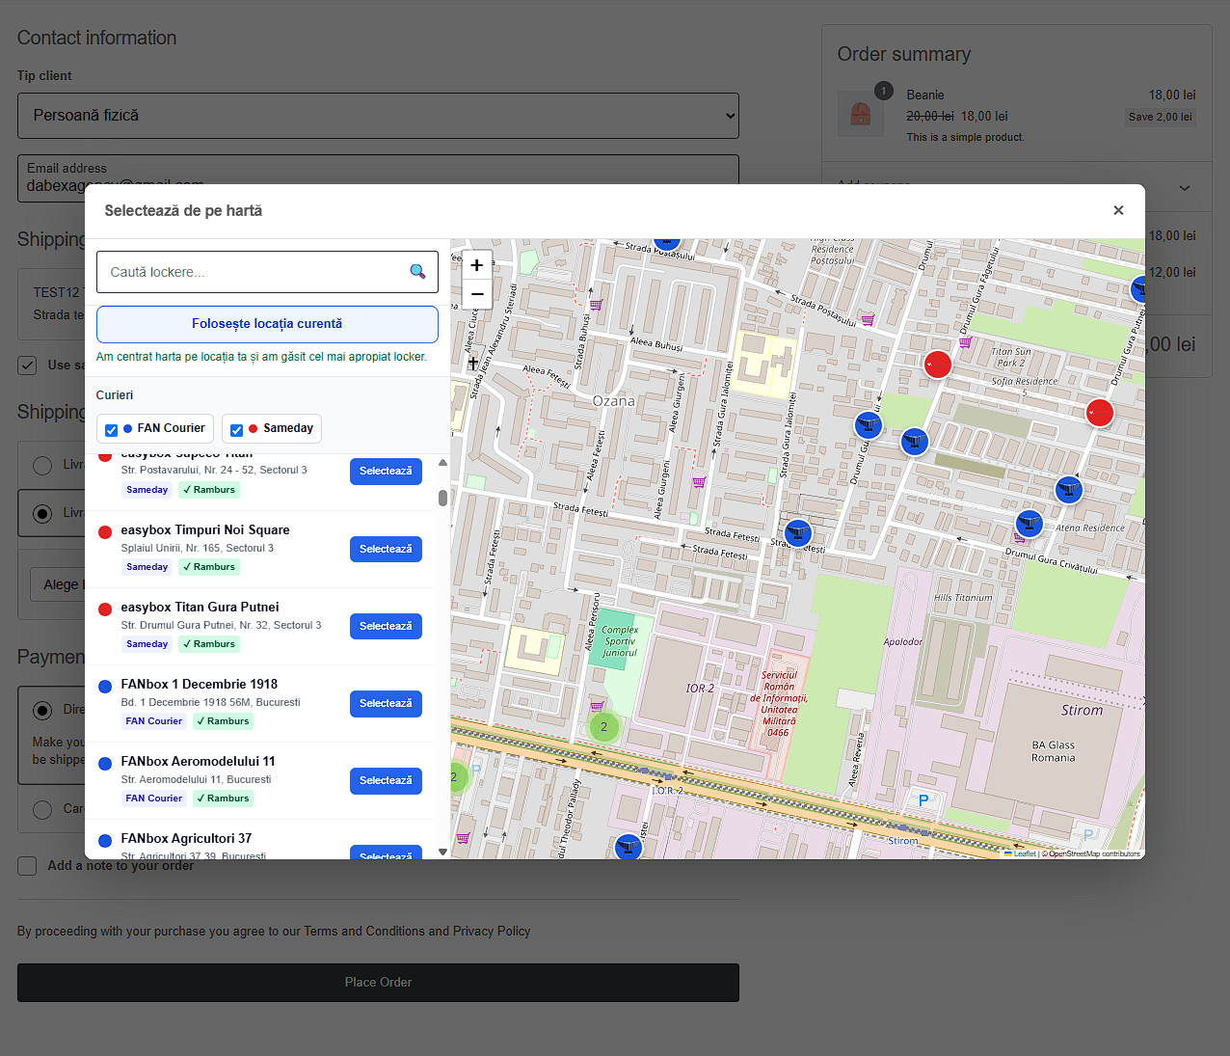Image resolution: width=1230 pixels, height=1056 pixels.
Task: Select the 'Car…' payment radio option
Action: [42, 809]
